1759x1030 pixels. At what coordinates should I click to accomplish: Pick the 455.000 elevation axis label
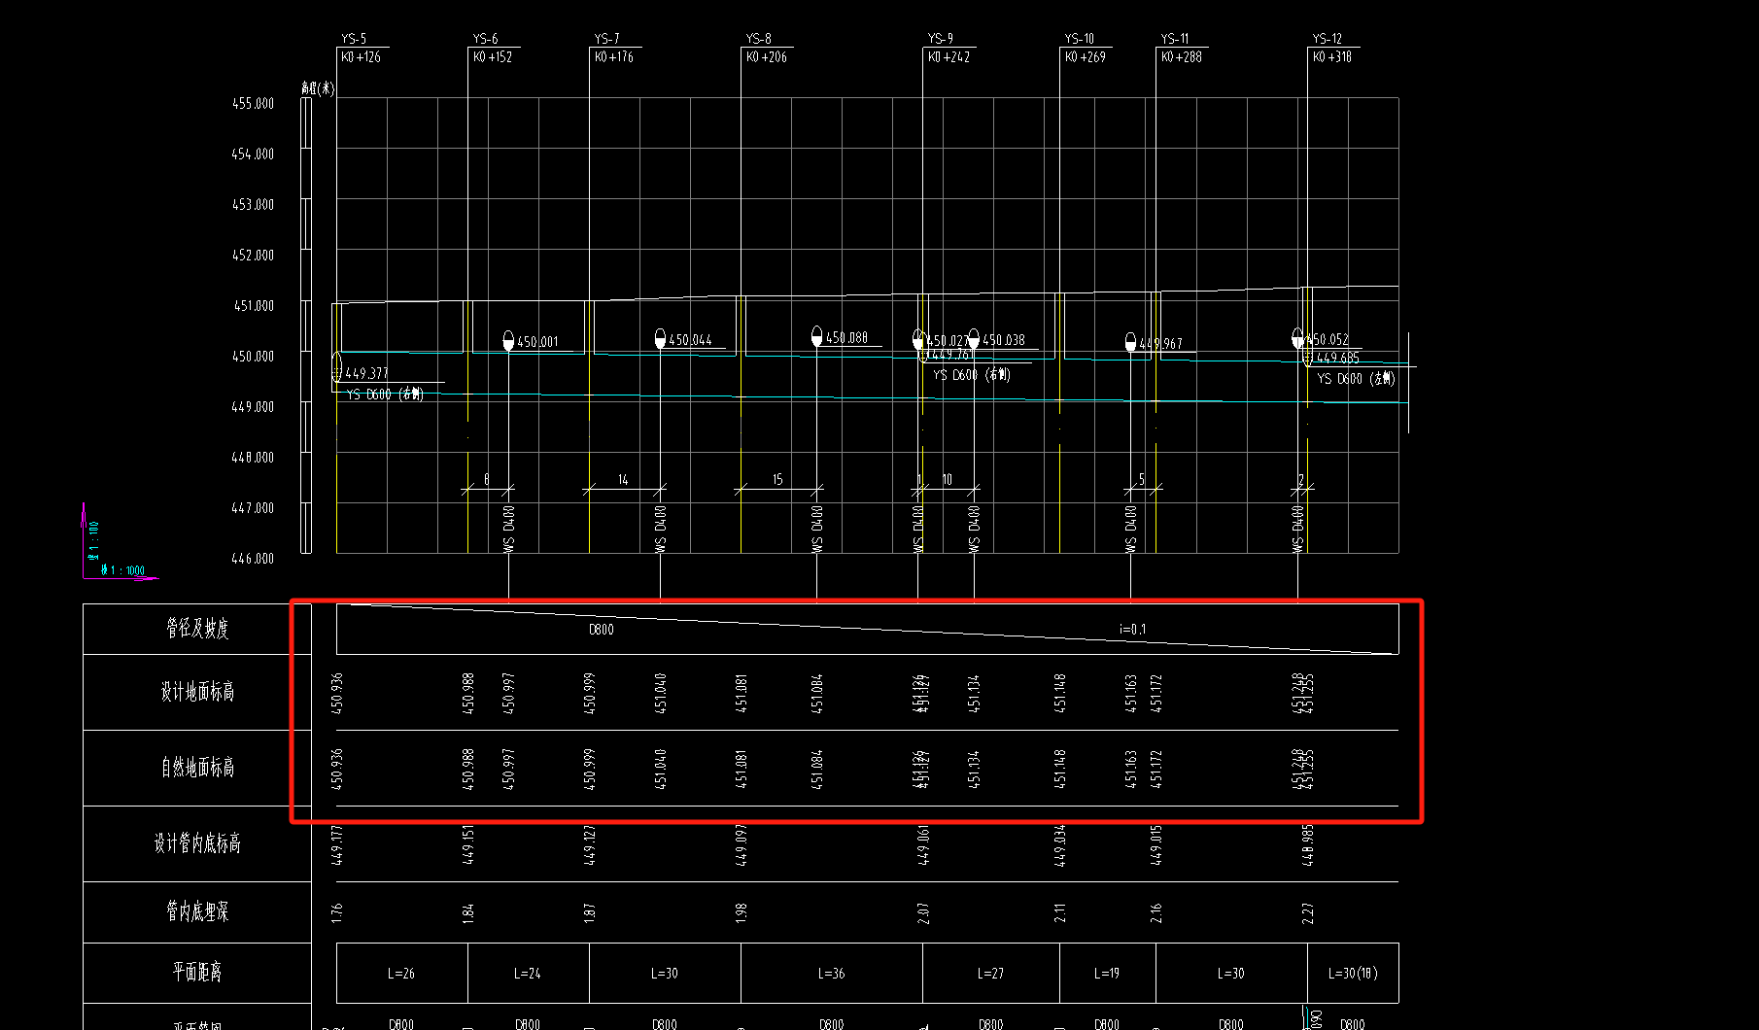(253, 103)
